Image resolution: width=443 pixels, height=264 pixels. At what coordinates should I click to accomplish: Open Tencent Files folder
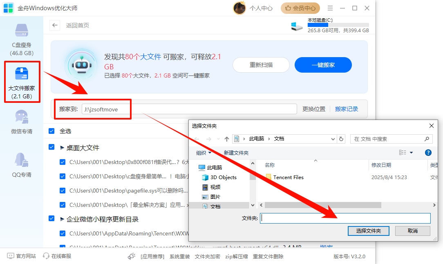point(284,177)
